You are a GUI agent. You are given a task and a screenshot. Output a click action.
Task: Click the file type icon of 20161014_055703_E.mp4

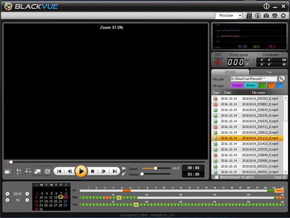point(215,98)
